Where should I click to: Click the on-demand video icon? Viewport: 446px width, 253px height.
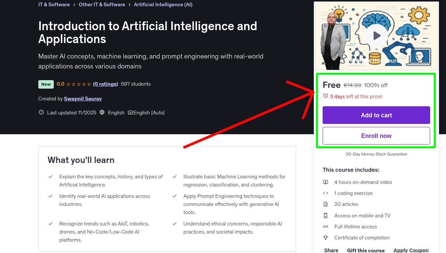326,182
